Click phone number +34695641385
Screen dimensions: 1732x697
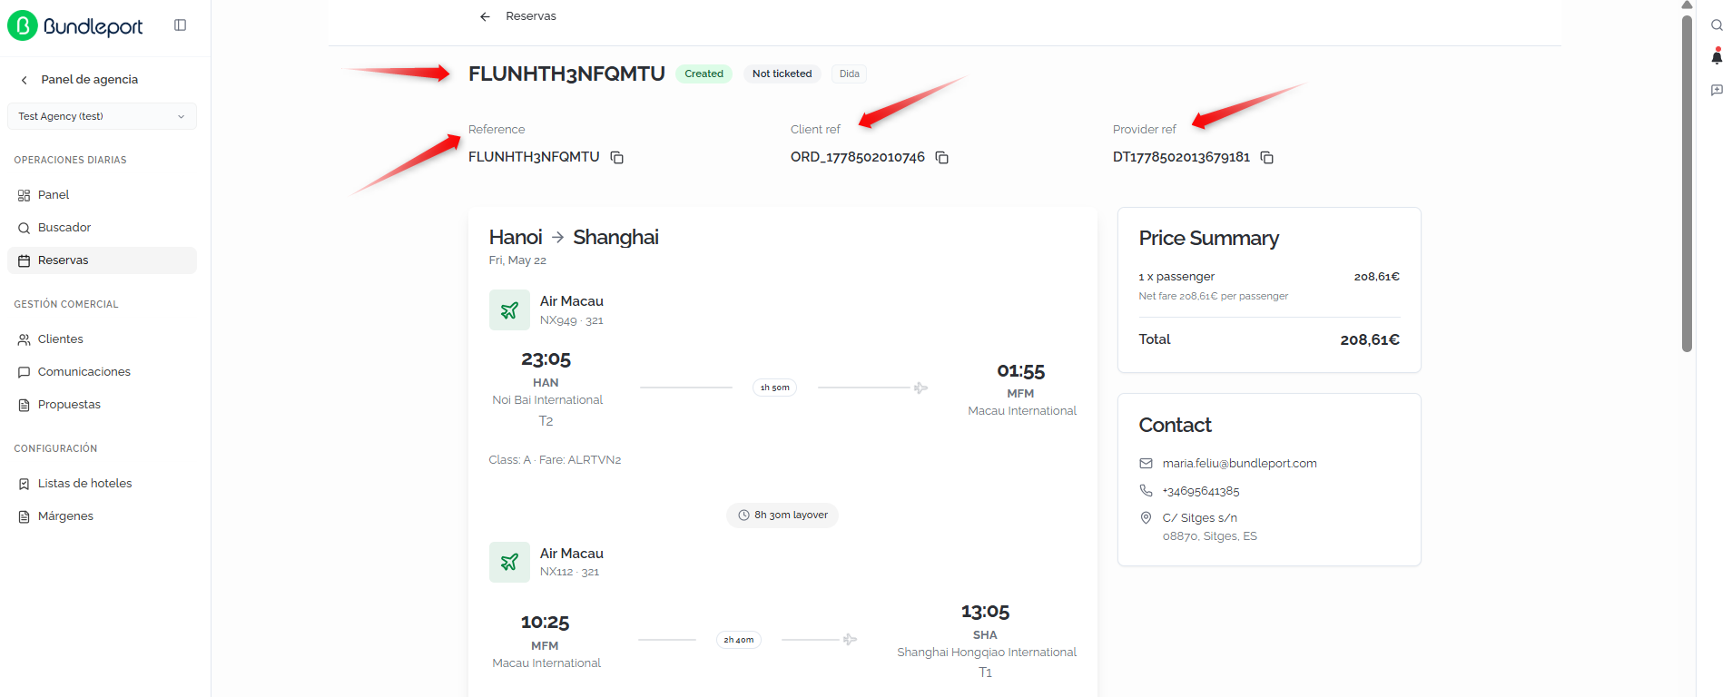(1200, 491)
